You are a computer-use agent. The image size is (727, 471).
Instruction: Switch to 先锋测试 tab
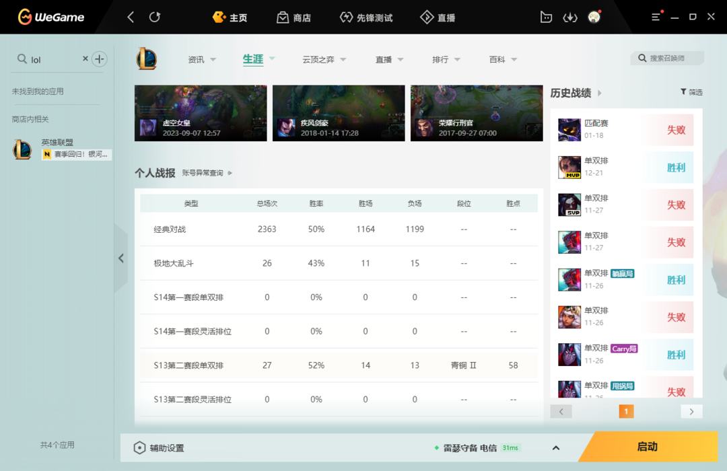pyautogui.click(x=366, y=17)
